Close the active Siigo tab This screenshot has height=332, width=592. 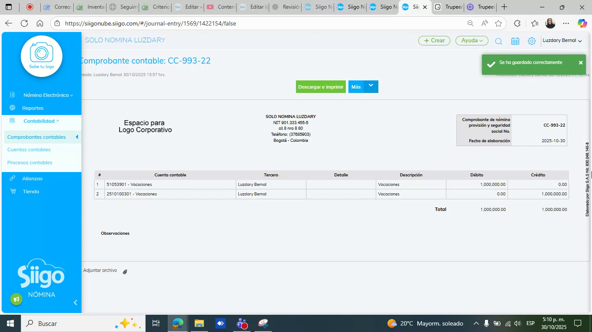click(x=425, y=7)
